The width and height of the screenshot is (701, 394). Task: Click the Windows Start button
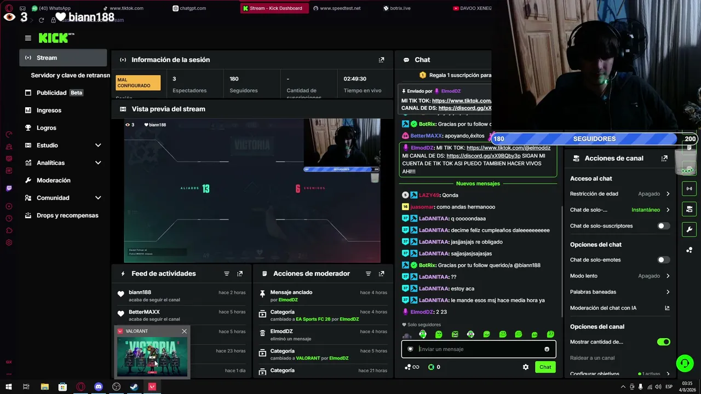tap(8, 387)
